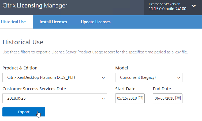The height and width of the screenshot is (121, 202).
Task: Open the Start Date calendar picker icon
Action: (140, 98)
